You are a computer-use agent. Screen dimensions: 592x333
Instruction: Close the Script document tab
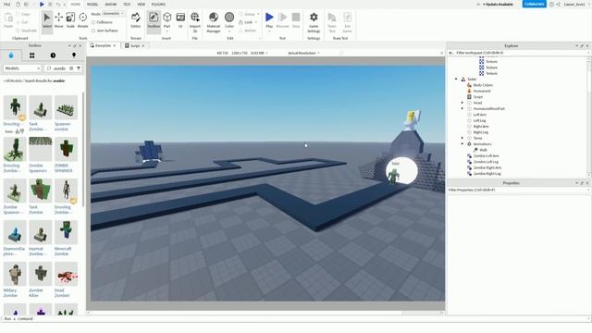143,45
